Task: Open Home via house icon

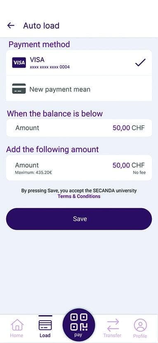Action: tap(17, 325)
